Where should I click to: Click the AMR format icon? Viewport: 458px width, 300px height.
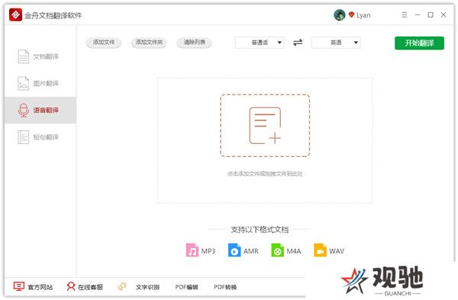tap(234, 251)
